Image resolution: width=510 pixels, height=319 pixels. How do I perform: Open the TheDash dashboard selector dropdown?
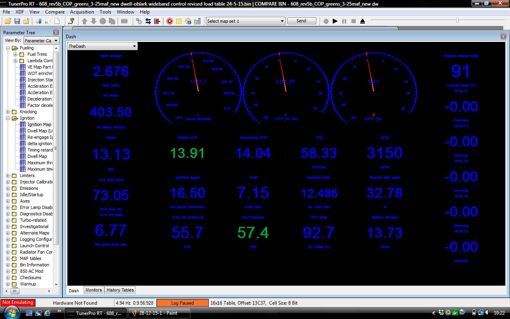(102, 46)
